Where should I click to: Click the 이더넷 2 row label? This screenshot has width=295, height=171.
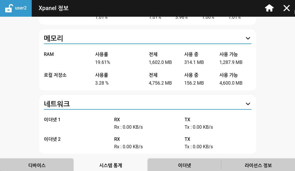(x=52, y=139)
